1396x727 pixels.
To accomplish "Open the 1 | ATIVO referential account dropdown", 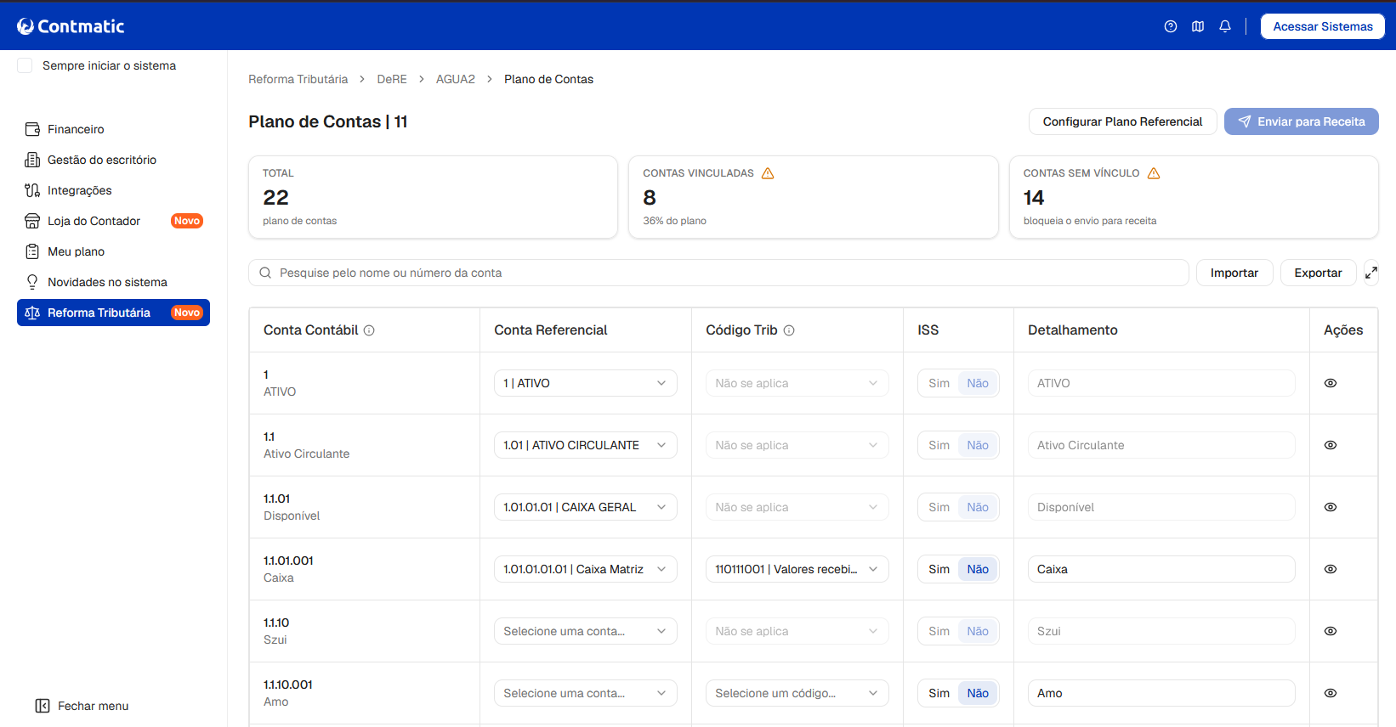I will coord(585,383).
